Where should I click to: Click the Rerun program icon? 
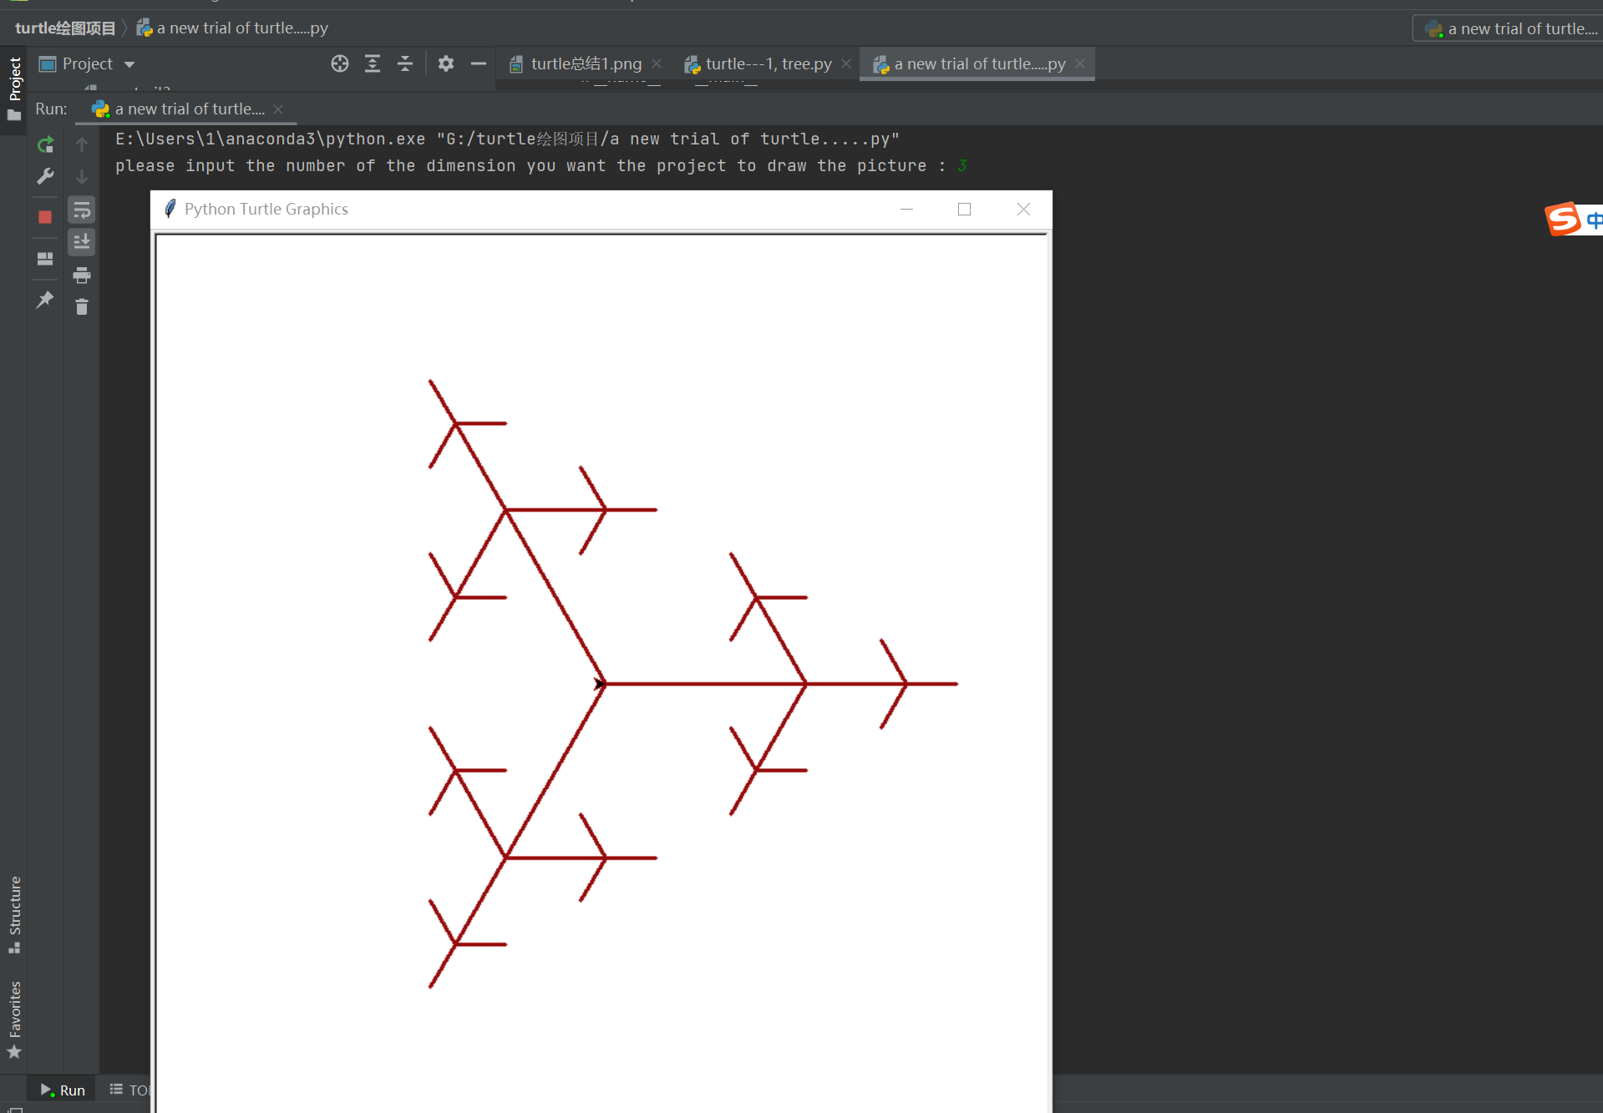[45, 144]
